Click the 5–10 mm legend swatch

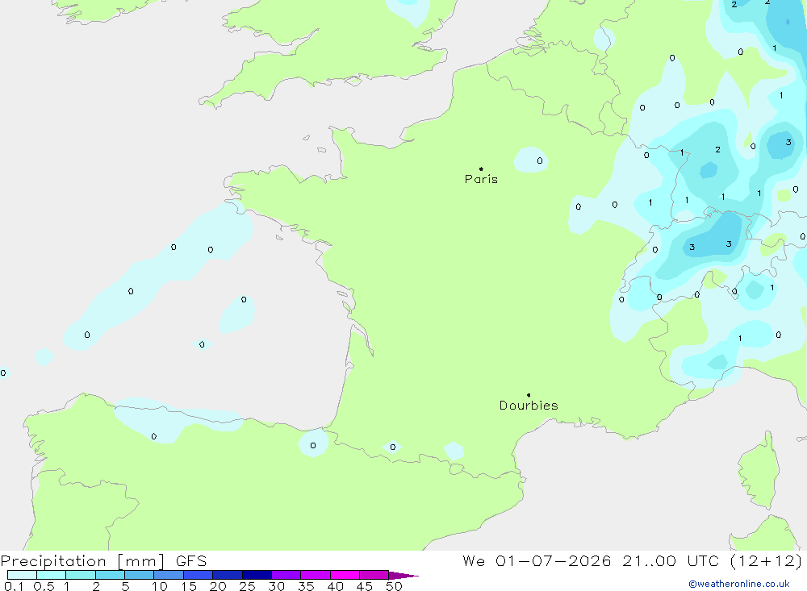140,575
